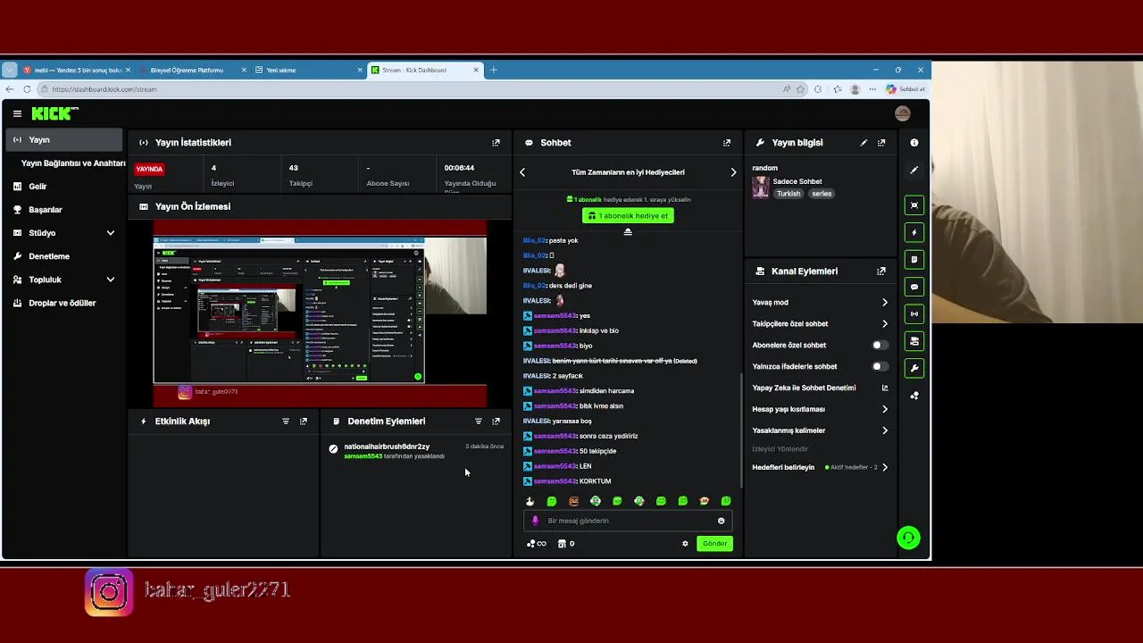Viewport: 1143px width, 643px height.
Task: Toggle the moderation actions note icon in the right sidebar
Action: tap(914, 260)
